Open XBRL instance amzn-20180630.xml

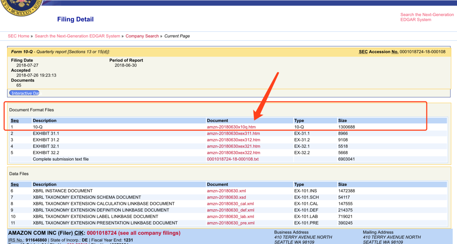pos(226,191)
